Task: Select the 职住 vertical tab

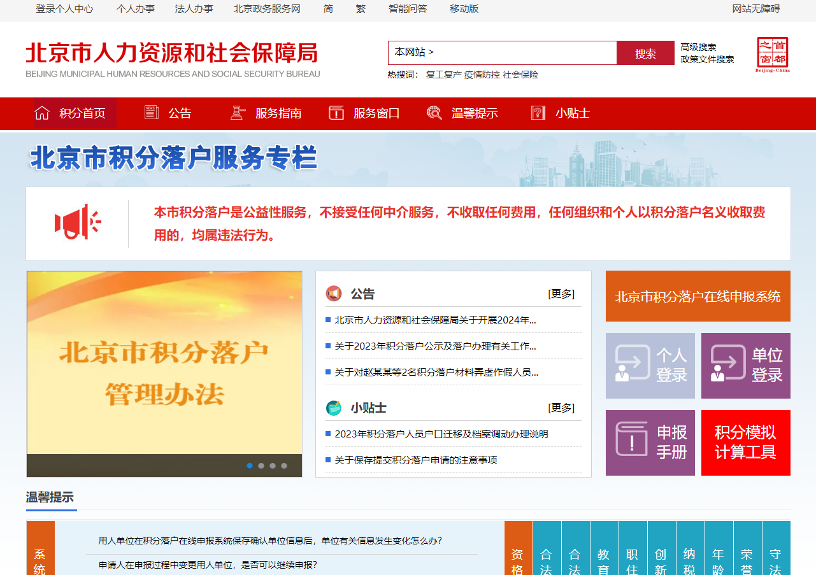Action: [633, 548]
